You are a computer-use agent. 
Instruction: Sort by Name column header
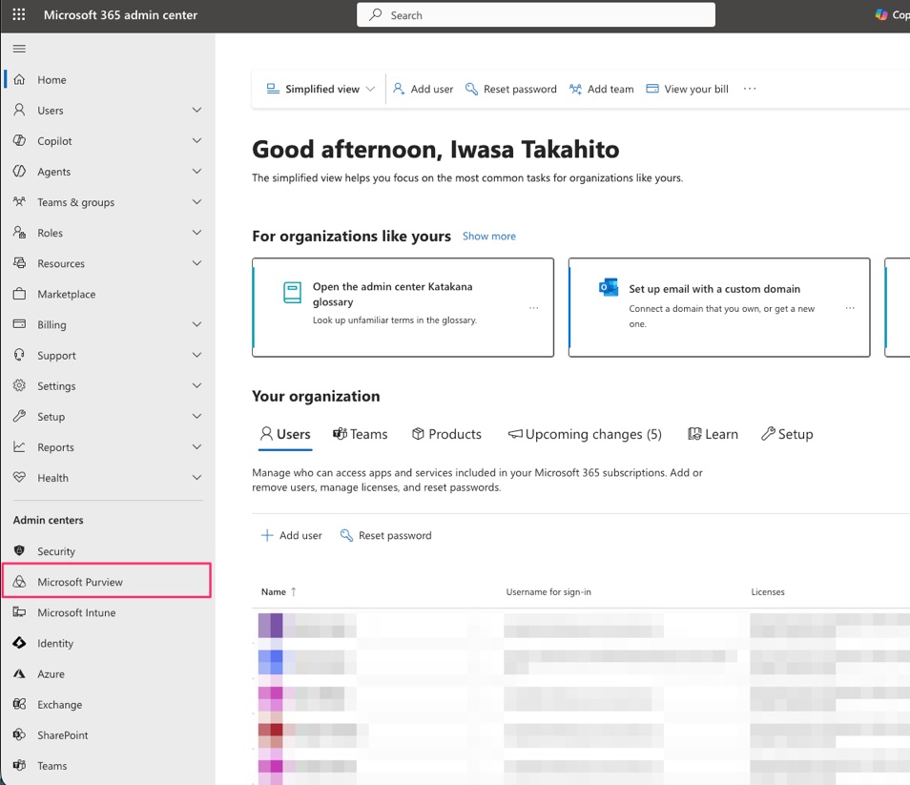pos(279,591)
